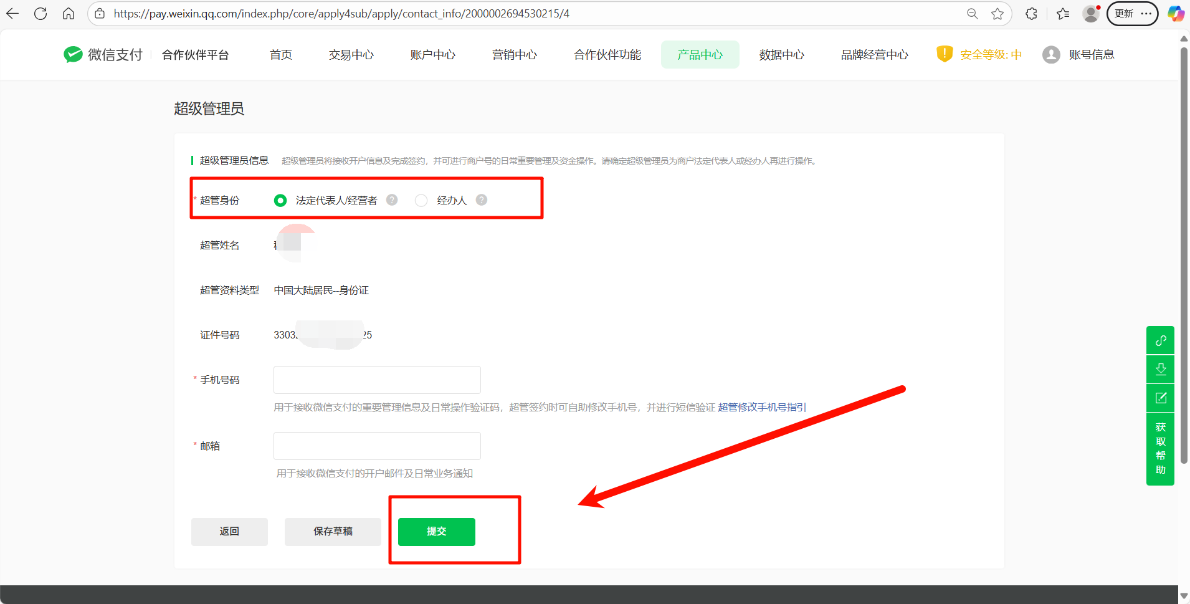The height and width of the screenshot is (604, 1190).
Task: Click the edit icon in green sidebar
Action: (x=1160, y=398)
